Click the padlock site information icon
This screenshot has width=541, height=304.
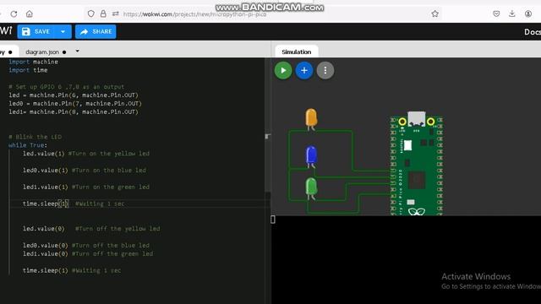click(103, 14)
